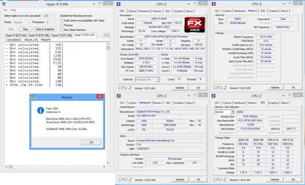The image size is (305, 185).
Task: Click the Hyper PI app icon in title bar
Action: pos(4,4)
